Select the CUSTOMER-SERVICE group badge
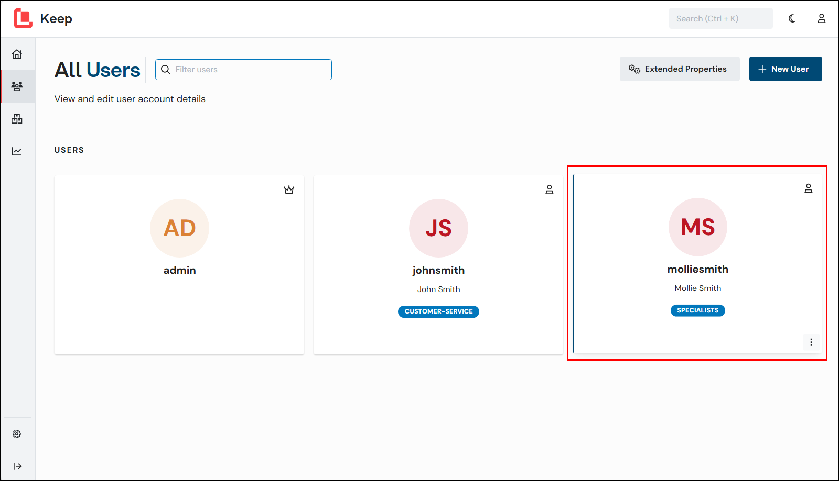The height and width of the screenshot is (481, 839). [438, 311]
